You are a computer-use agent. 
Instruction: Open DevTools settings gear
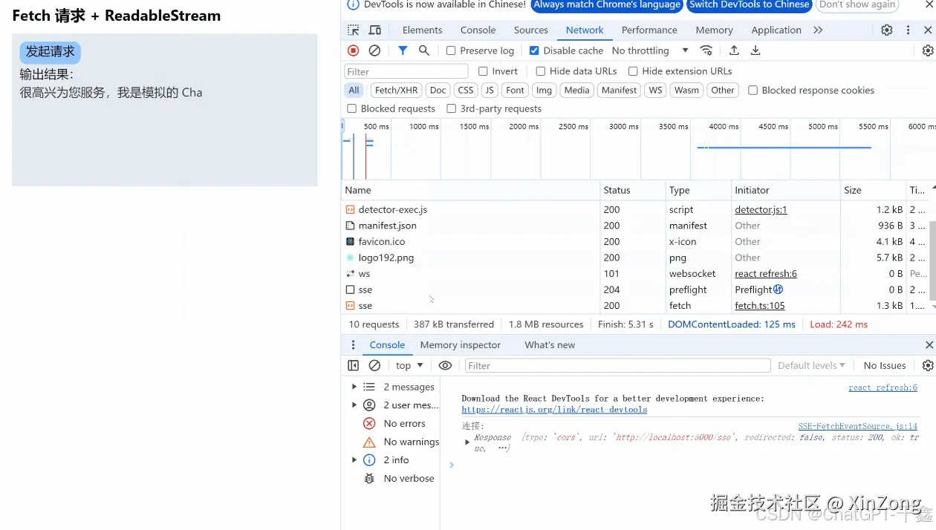(887, 30)
